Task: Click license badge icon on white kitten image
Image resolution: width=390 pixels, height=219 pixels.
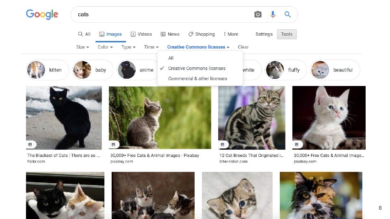Action: [x=297, y=144]
